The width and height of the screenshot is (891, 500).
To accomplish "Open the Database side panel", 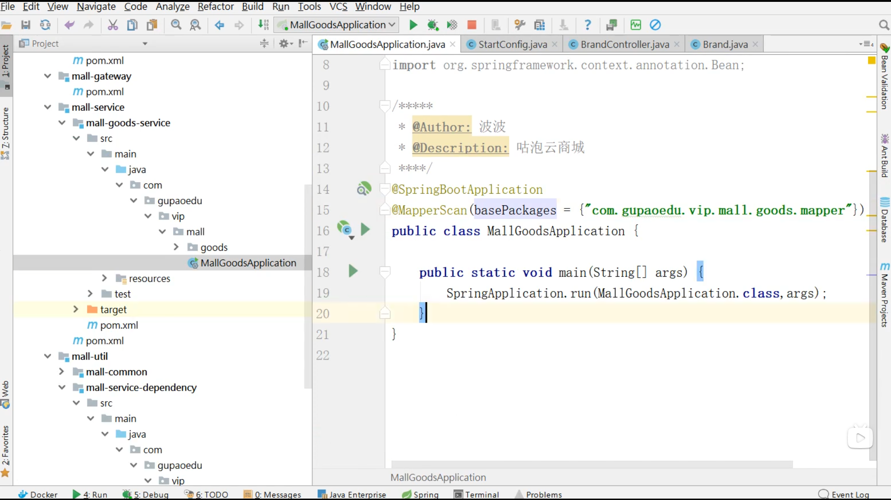I will tap(885, 220).
